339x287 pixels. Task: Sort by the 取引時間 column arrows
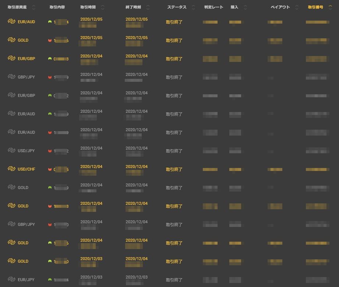(x=102, y=7)
